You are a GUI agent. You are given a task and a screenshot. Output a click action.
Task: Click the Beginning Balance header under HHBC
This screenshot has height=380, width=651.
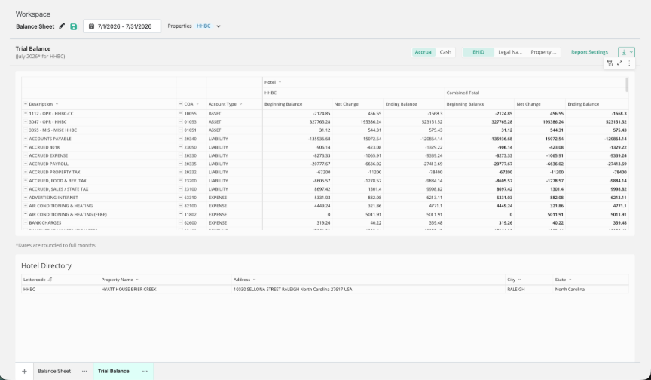[283, 104]
